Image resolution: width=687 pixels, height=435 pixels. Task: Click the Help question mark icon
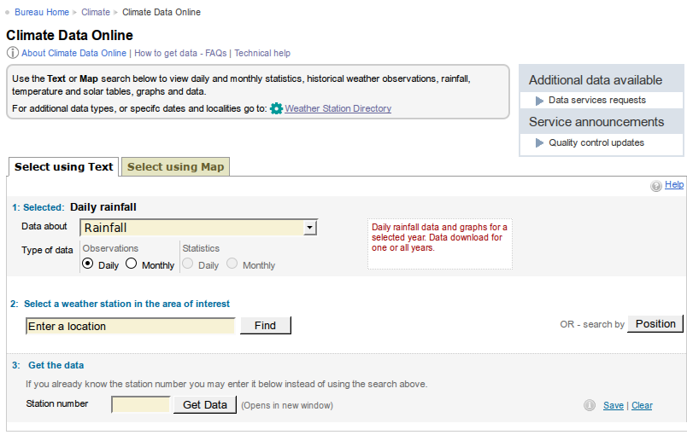(656, 185)
